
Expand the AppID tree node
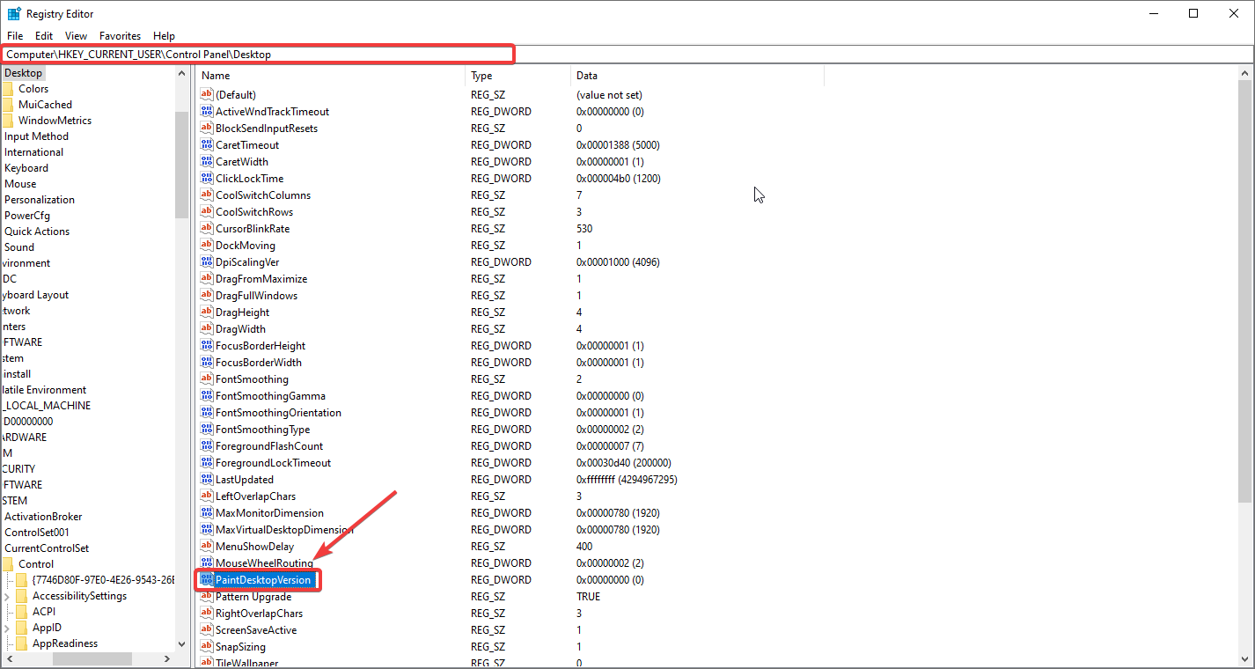(x=7, y=628)
